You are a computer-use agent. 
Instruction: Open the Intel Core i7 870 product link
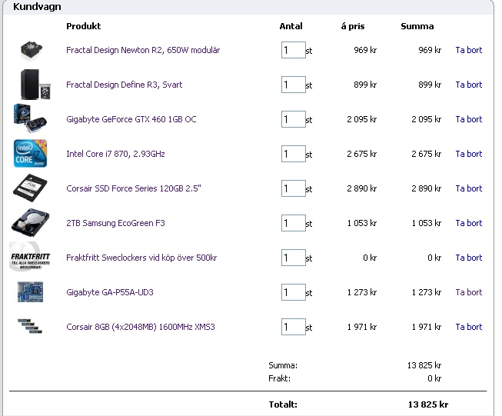pos(115,154)
